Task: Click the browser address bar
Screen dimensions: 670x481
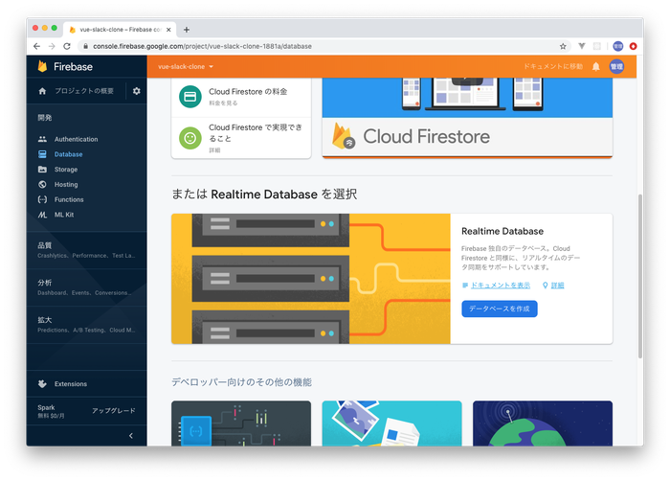Action: pos(324,46)
